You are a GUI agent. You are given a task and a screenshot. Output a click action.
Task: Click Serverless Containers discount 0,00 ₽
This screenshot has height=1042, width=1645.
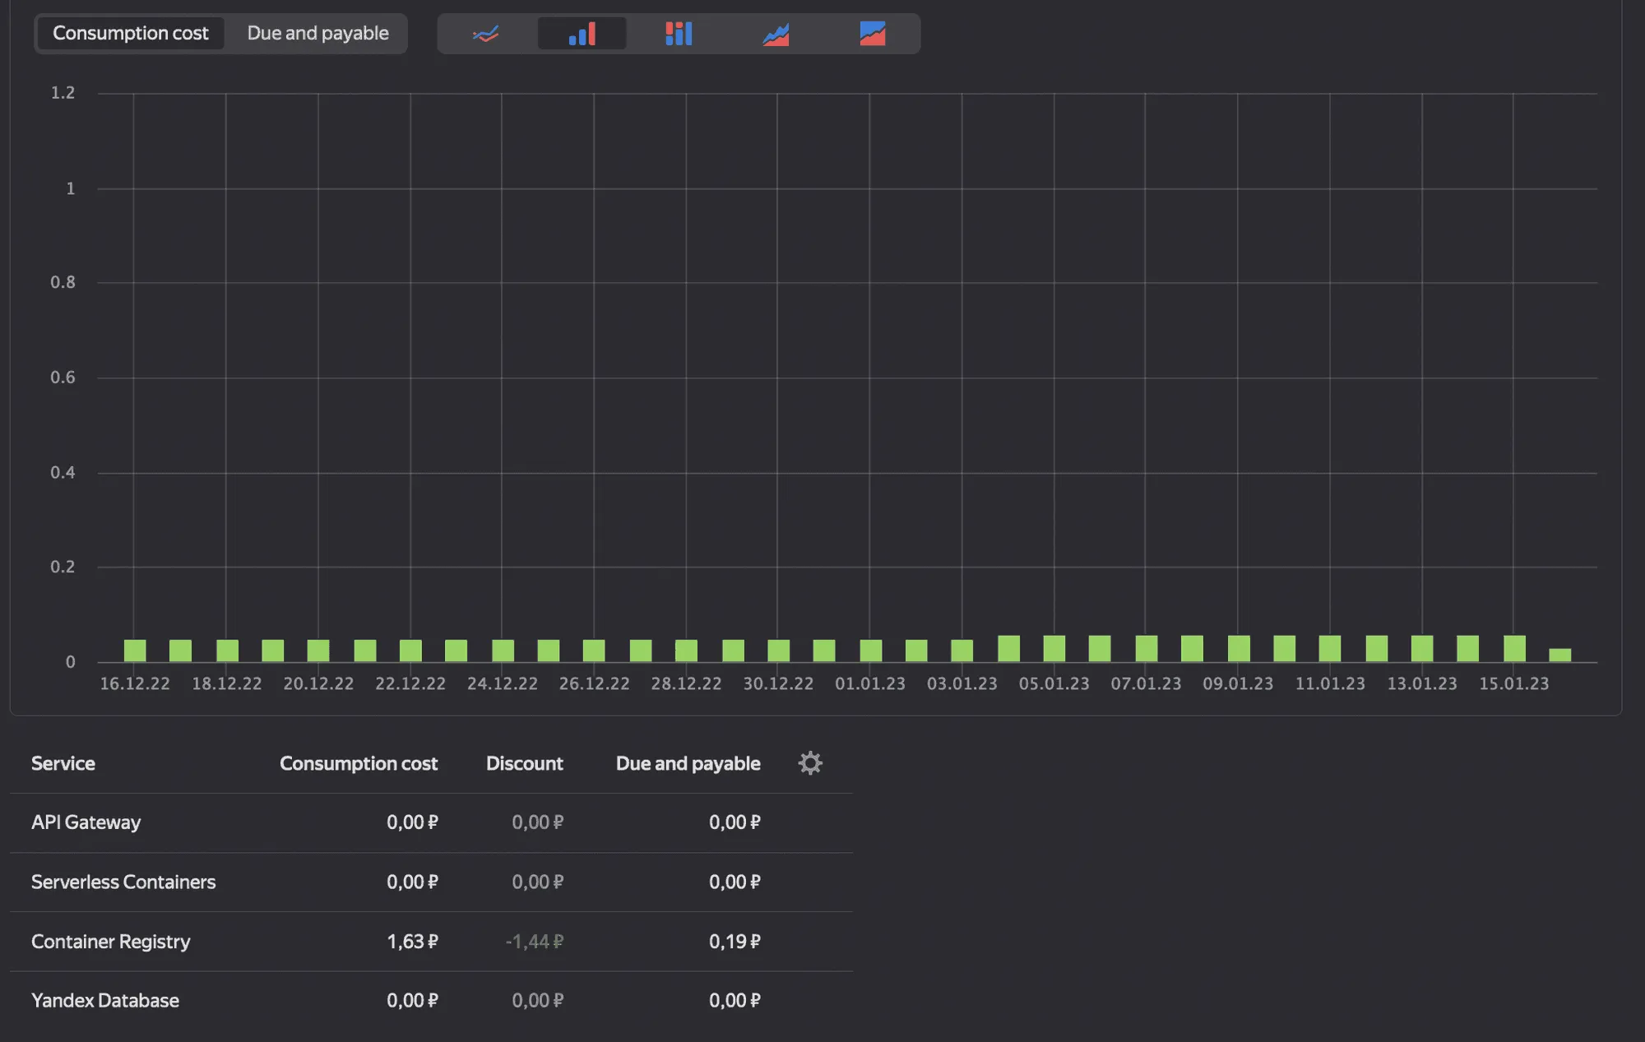tap(538, 882)
